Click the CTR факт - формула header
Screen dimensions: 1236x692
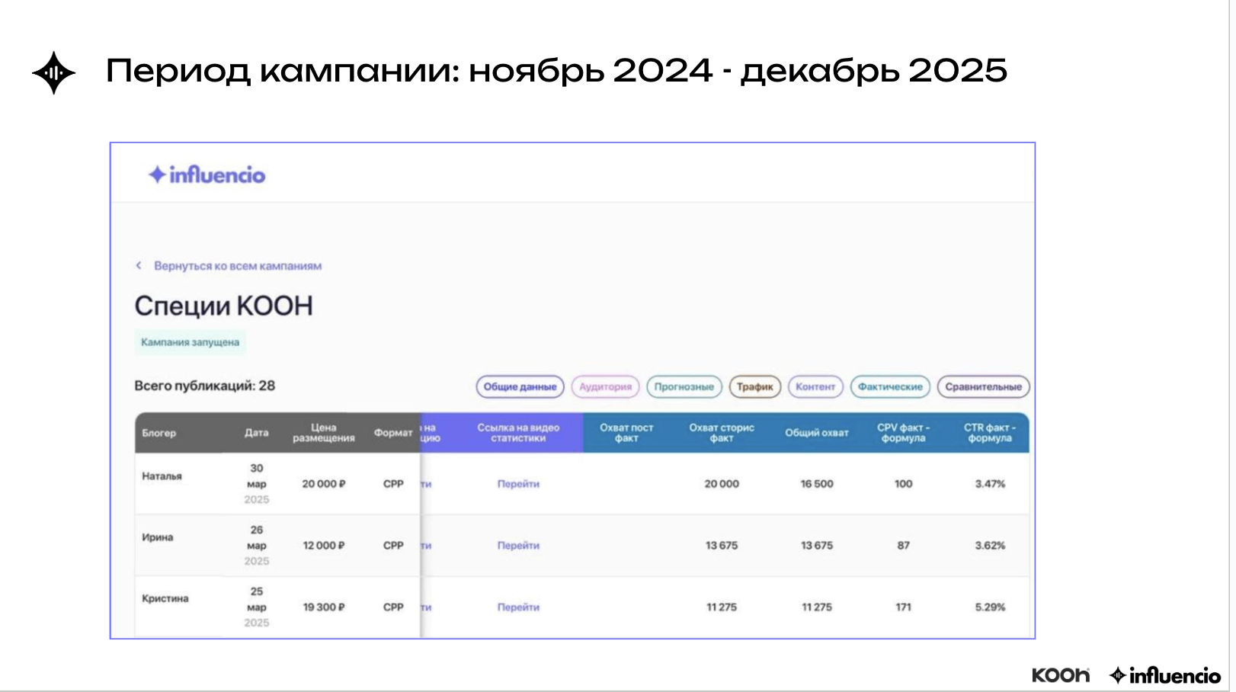(990, 433)
